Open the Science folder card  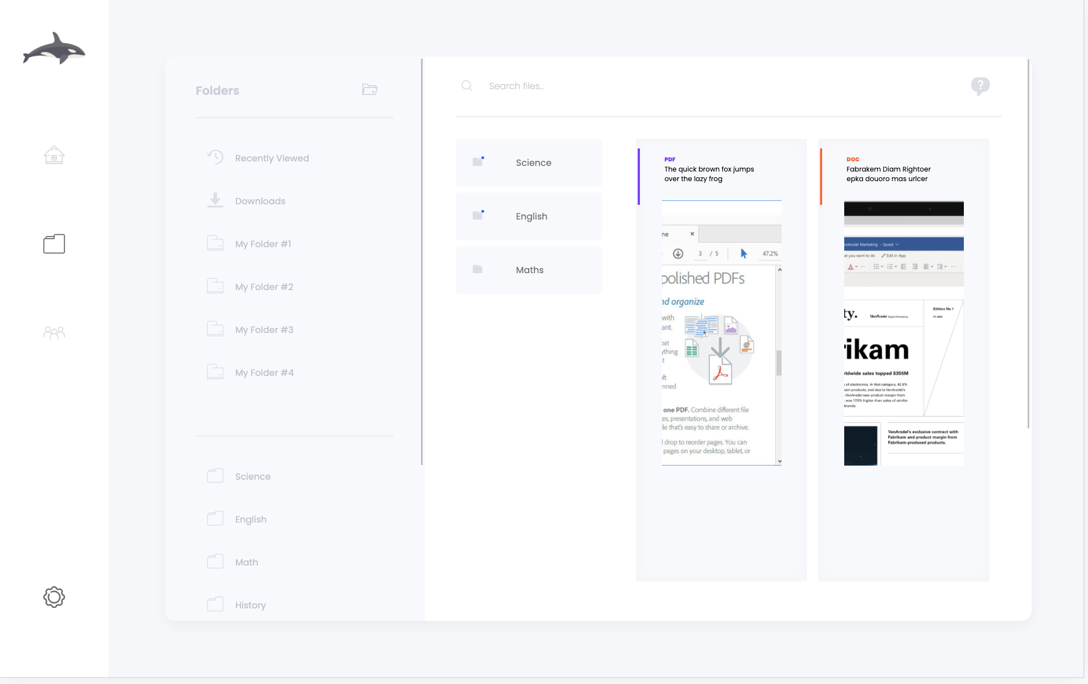[529, 163]
